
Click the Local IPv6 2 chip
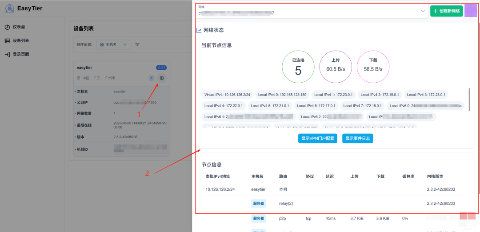[331, 117]
